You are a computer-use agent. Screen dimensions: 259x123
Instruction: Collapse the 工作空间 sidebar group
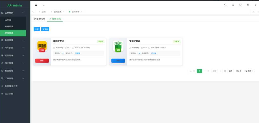pyautogui.click(x=23, y=13)
